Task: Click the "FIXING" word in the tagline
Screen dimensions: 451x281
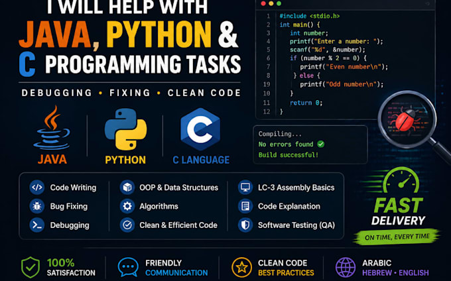Action: [x=130, y=93]
